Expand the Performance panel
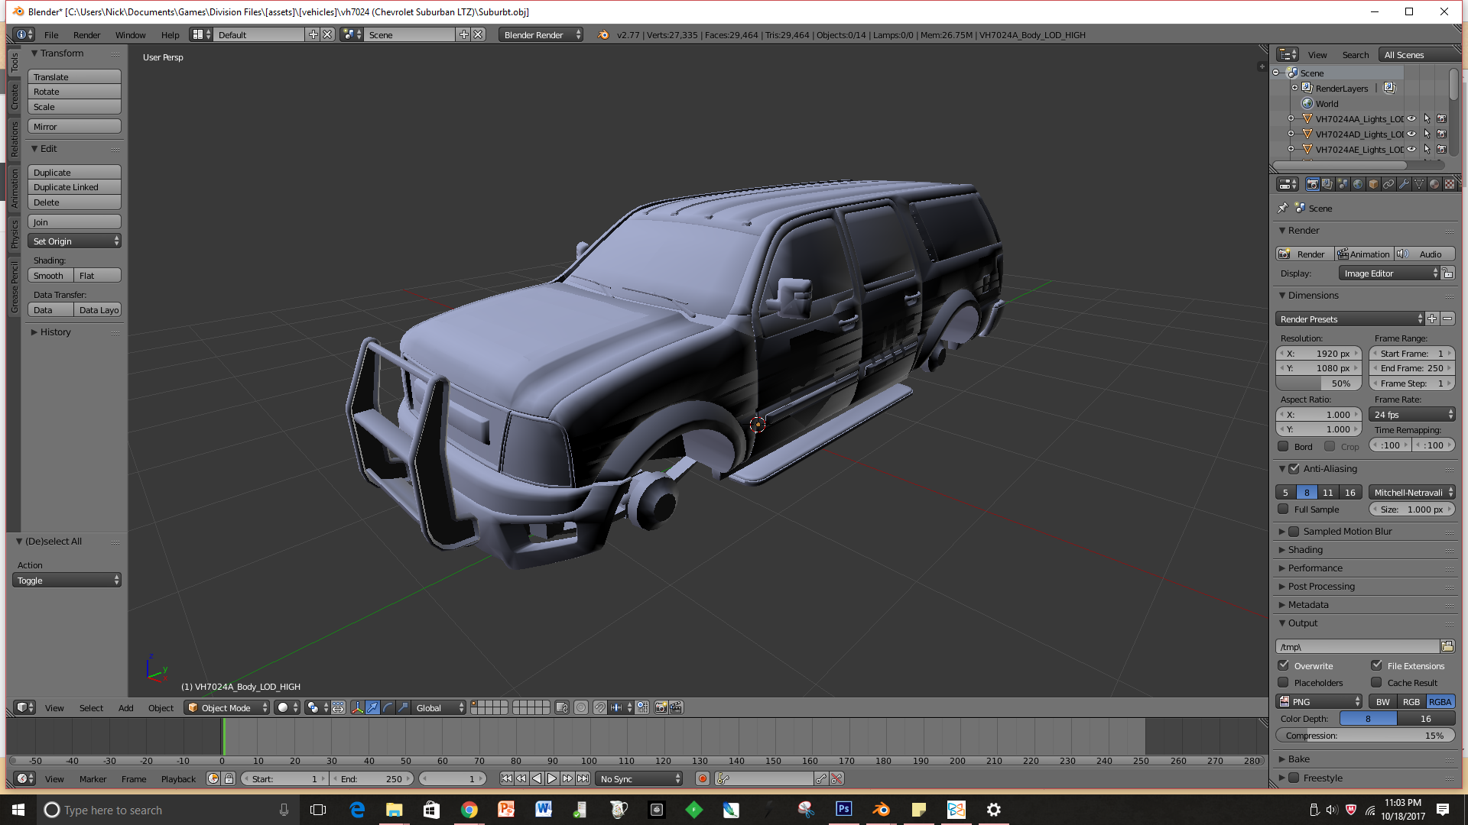The image size is (1468, 825). [x=1315, y=568]
